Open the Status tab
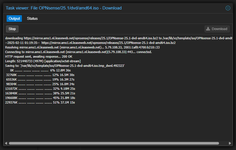Screen dimensions: 236x150 32,18
